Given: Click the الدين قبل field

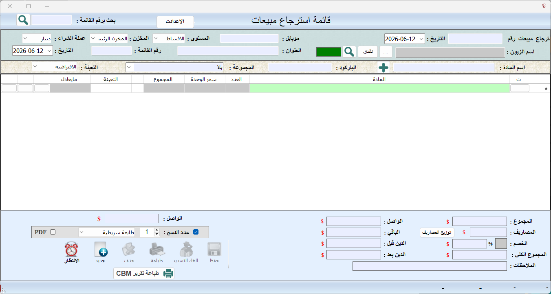Looking at the screenshot, I should click(x=354, y=244).
